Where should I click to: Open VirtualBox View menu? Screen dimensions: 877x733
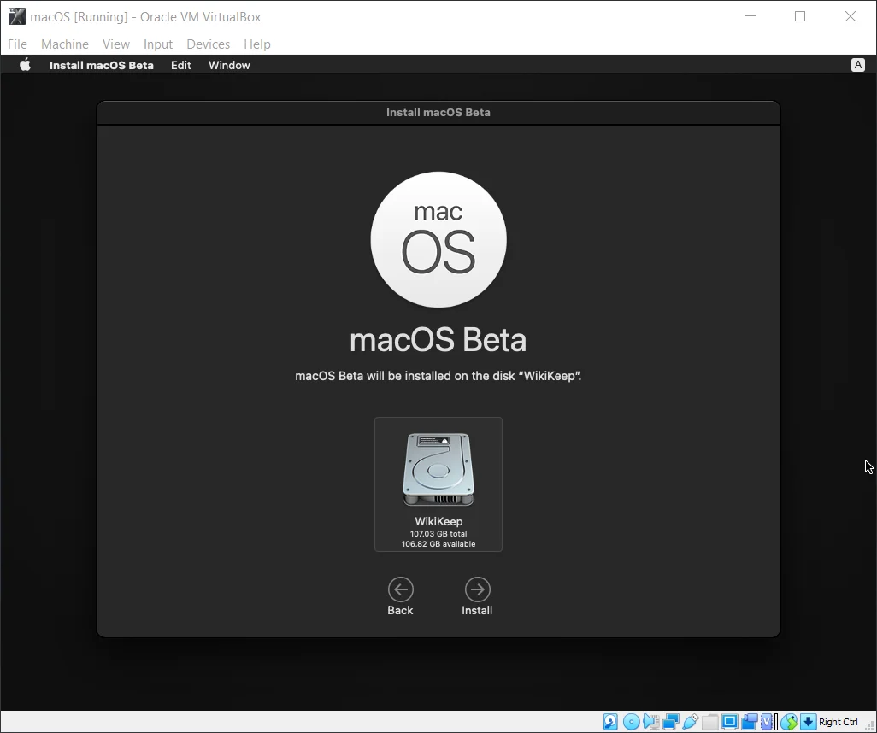point(115,44)
